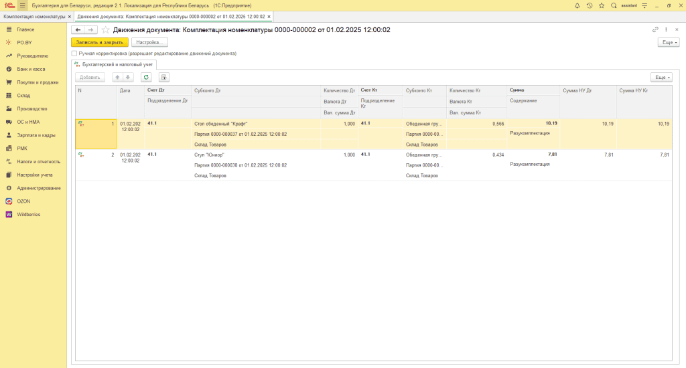
Task: Click Партия 0000-000037 cell
Action: click(x=256, y=134)
